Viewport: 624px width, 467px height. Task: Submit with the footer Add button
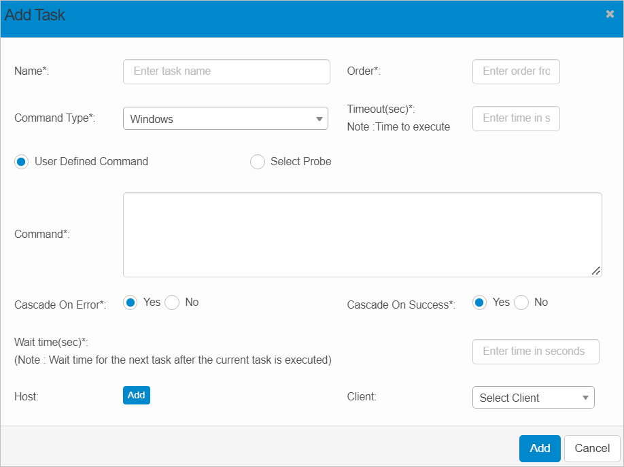(539, 448)
